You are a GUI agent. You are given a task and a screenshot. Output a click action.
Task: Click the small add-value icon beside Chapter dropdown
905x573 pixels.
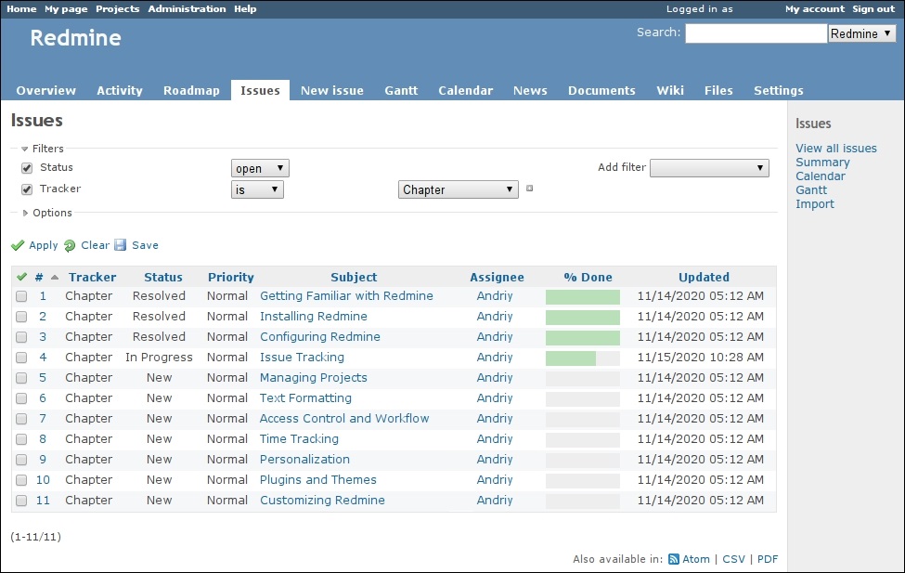pyautogui.click(x=529, y=189)
